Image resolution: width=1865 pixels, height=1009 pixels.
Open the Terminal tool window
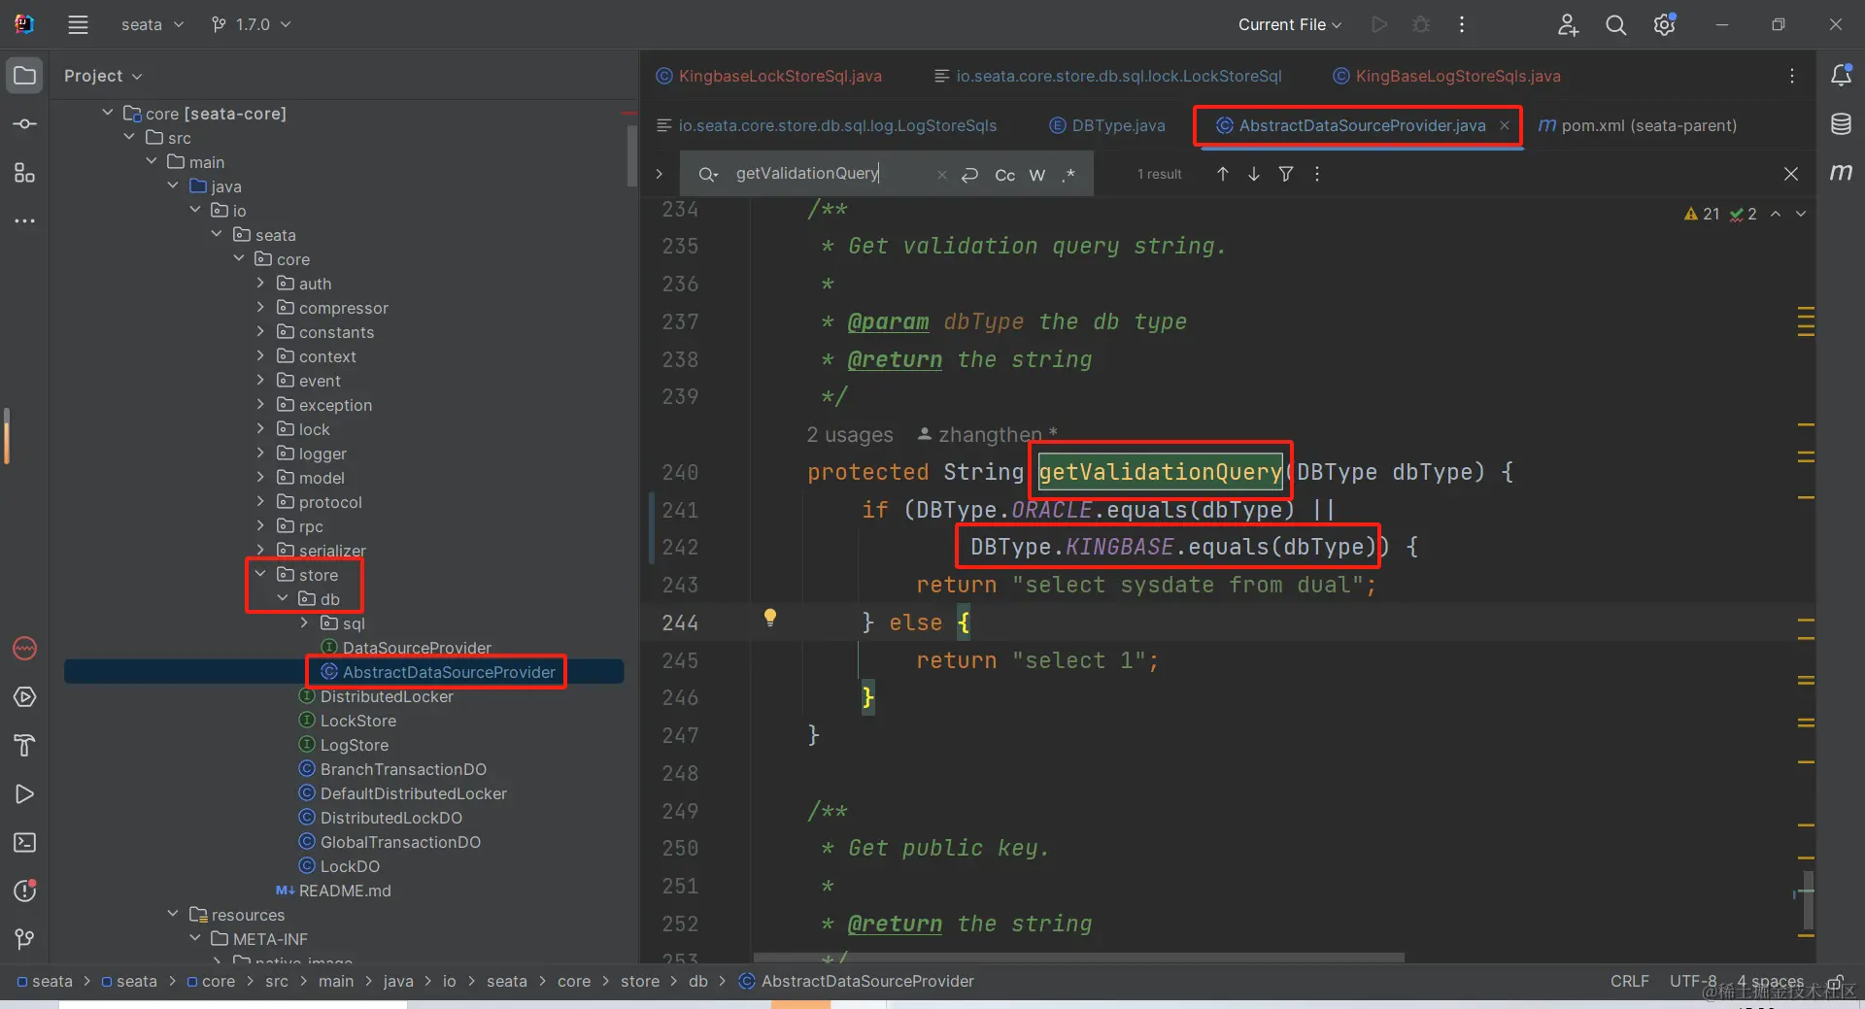pyautogui.click(x=25, y=843)
